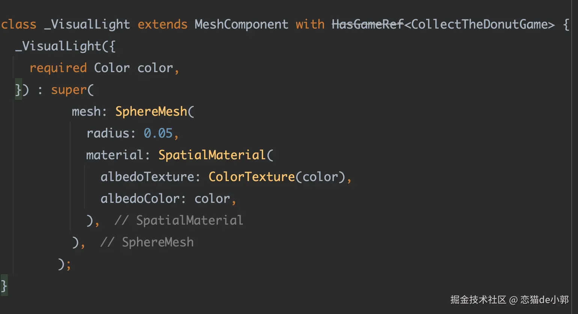Click the MeshComponent class name

coord(241,25)
